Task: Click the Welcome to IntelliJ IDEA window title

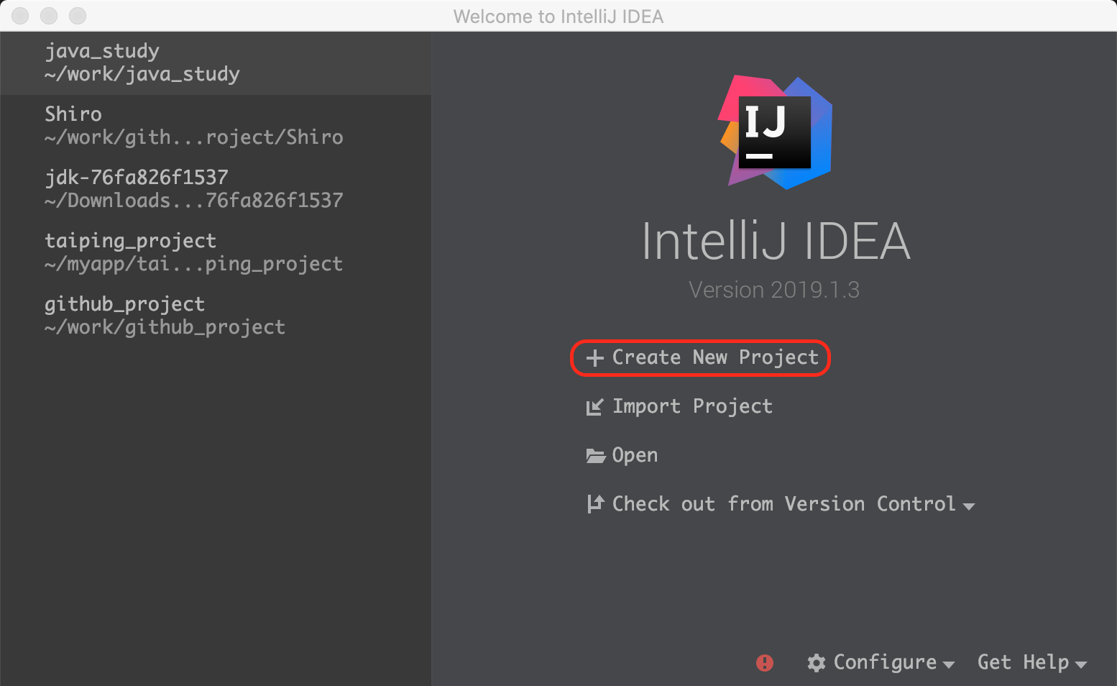Action: pyautogui.click(x=558, y=17)
